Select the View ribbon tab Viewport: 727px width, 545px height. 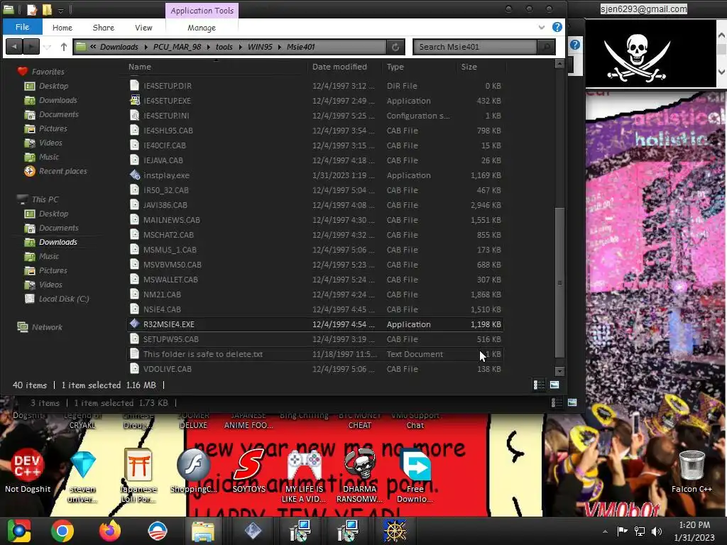pos(143,28)
